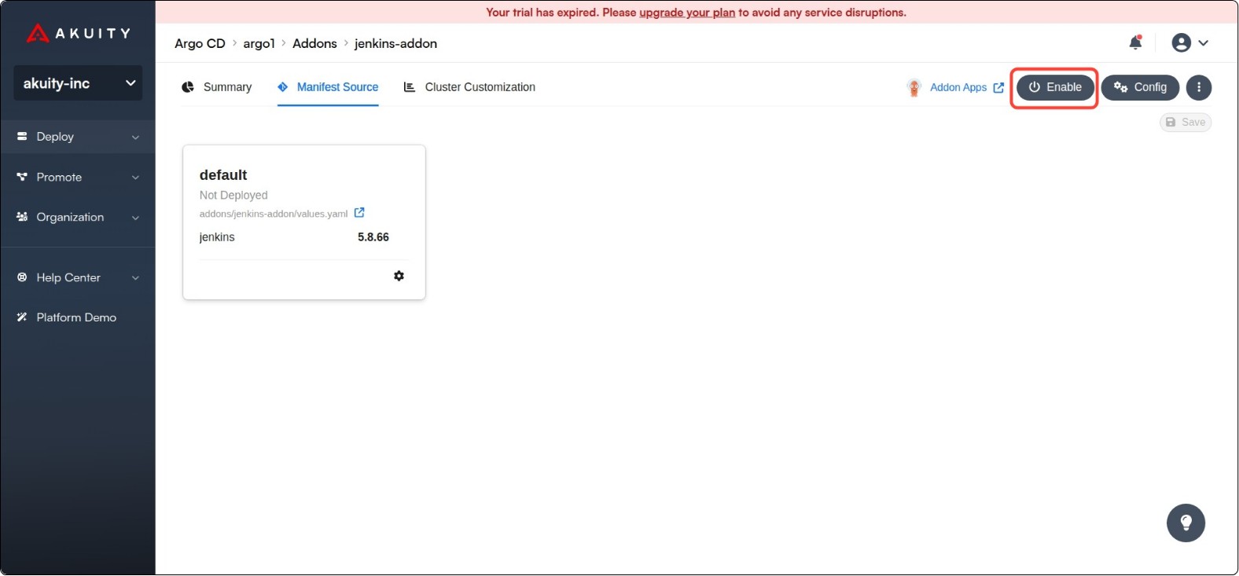Viewport: 1239px width, 576px height.
Task: Navigate to argo1 breadcrumb
Action: [259, 43]
